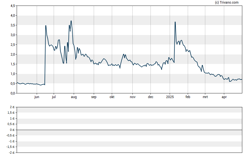Screen dimensions: 247x157
Task: Click the 'apr' month label on x-axis
Action: pyautogui.click(x=224, y=97)
